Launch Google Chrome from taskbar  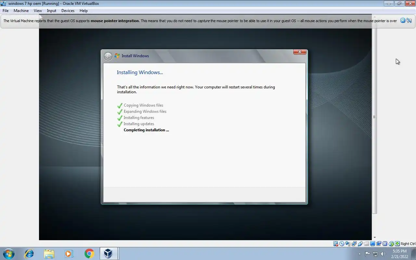[89, 253]
